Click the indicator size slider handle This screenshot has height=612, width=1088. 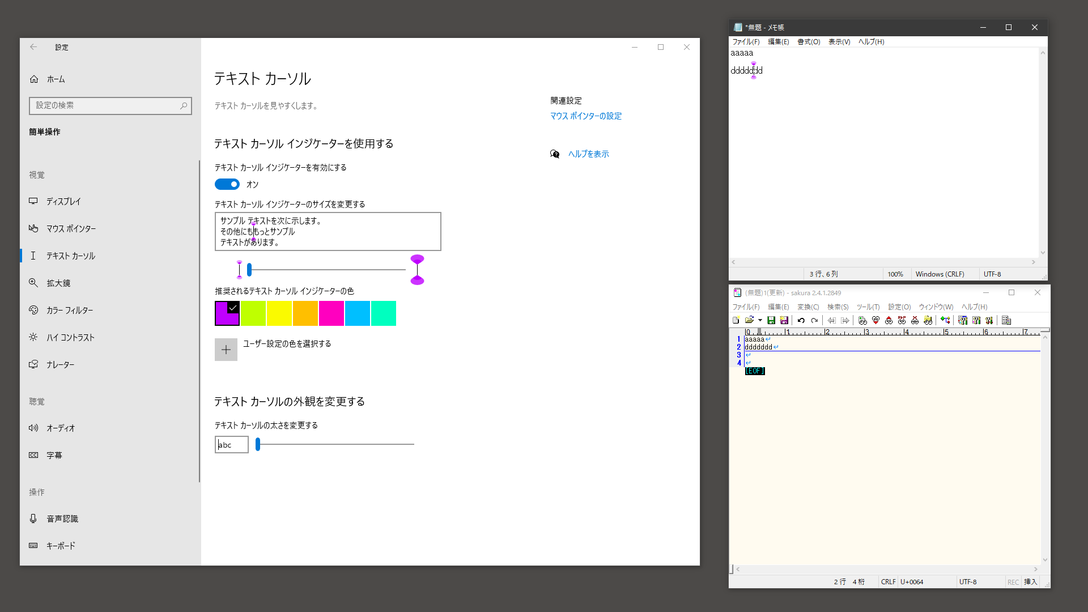249,270
